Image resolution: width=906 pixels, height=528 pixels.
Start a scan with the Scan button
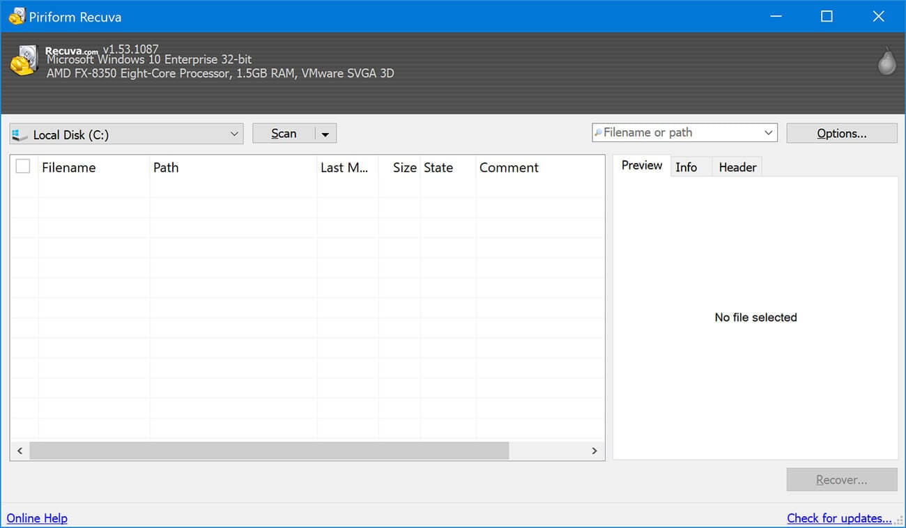tap(284, 134)
